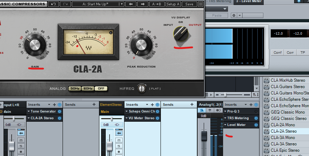The width and height of the screenshot is (309, 156).
Task: Click the A→B copy button
Action: (156, 4)
